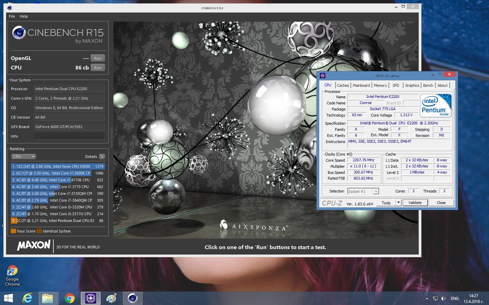Image resolution: width=489 pixels, height=305 pixels.
Task: Select ranking row Intel Core i5-3320M
Action: [x=58, y=207]
